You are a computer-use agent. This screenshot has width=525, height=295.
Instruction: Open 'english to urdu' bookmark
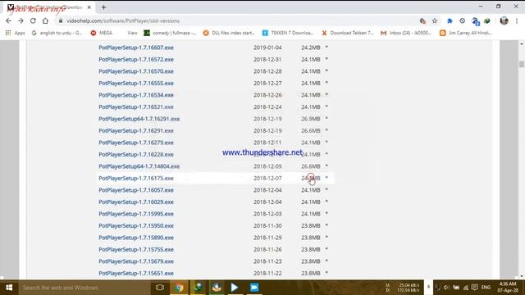click(57, 33)
